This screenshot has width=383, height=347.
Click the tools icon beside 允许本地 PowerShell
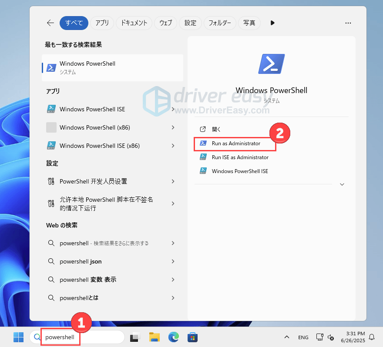tap(51, 204)
